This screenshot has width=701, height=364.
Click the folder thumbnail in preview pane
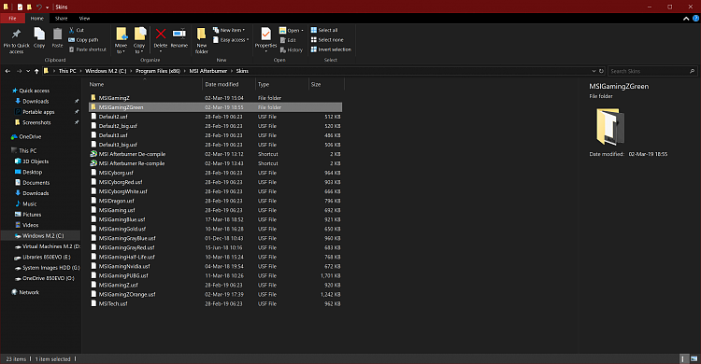pyautogui.click(x=610, y=127)
